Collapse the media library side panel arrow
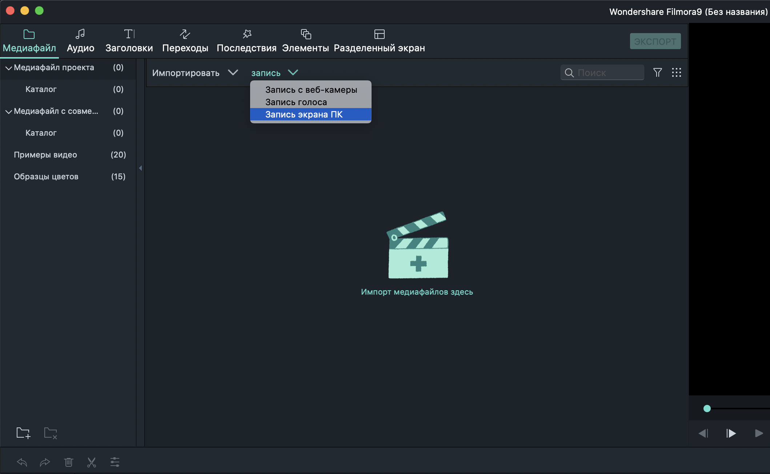 [140, 168]
